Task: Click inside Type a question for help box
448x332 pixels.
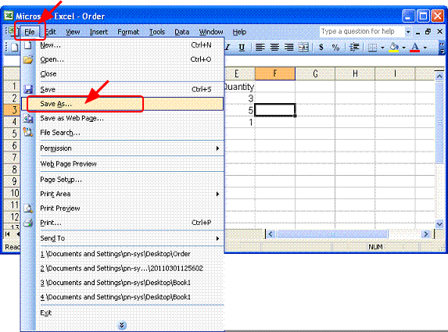Action: click(x=362, y=31)
